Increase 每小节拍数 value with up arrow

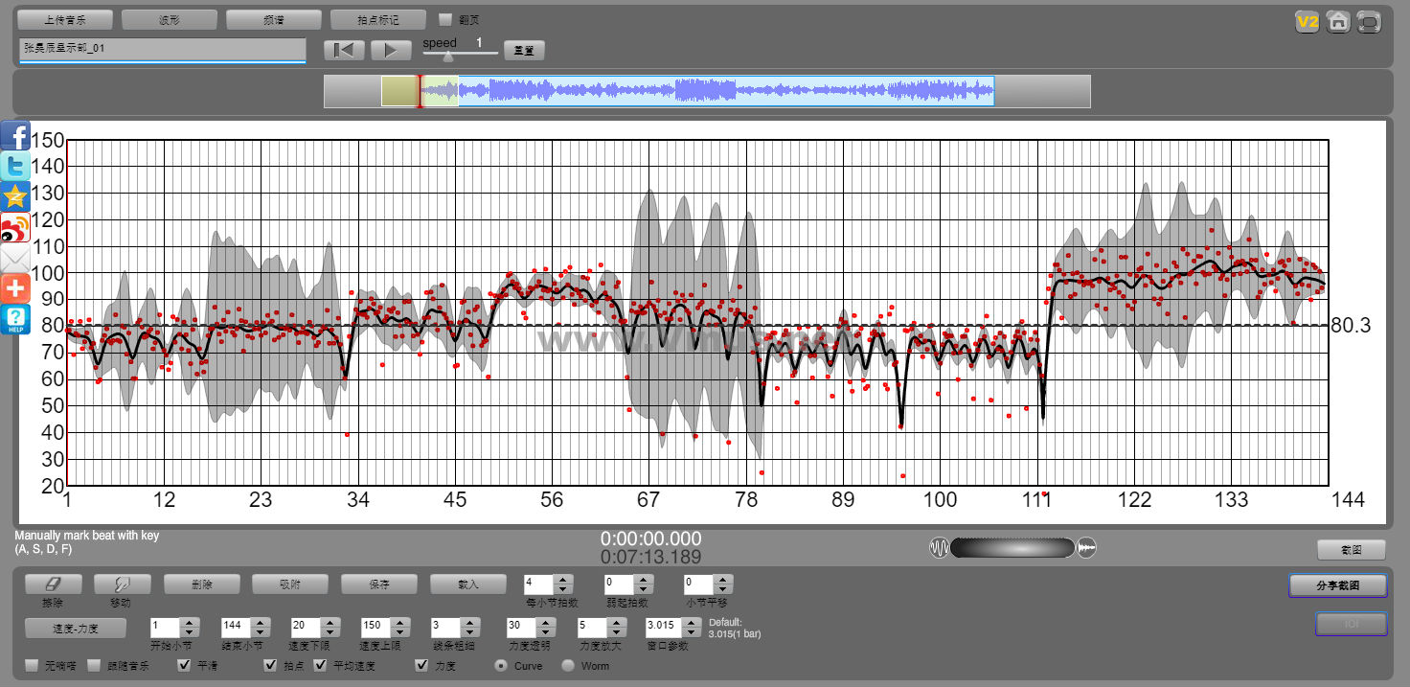point(563,579)
